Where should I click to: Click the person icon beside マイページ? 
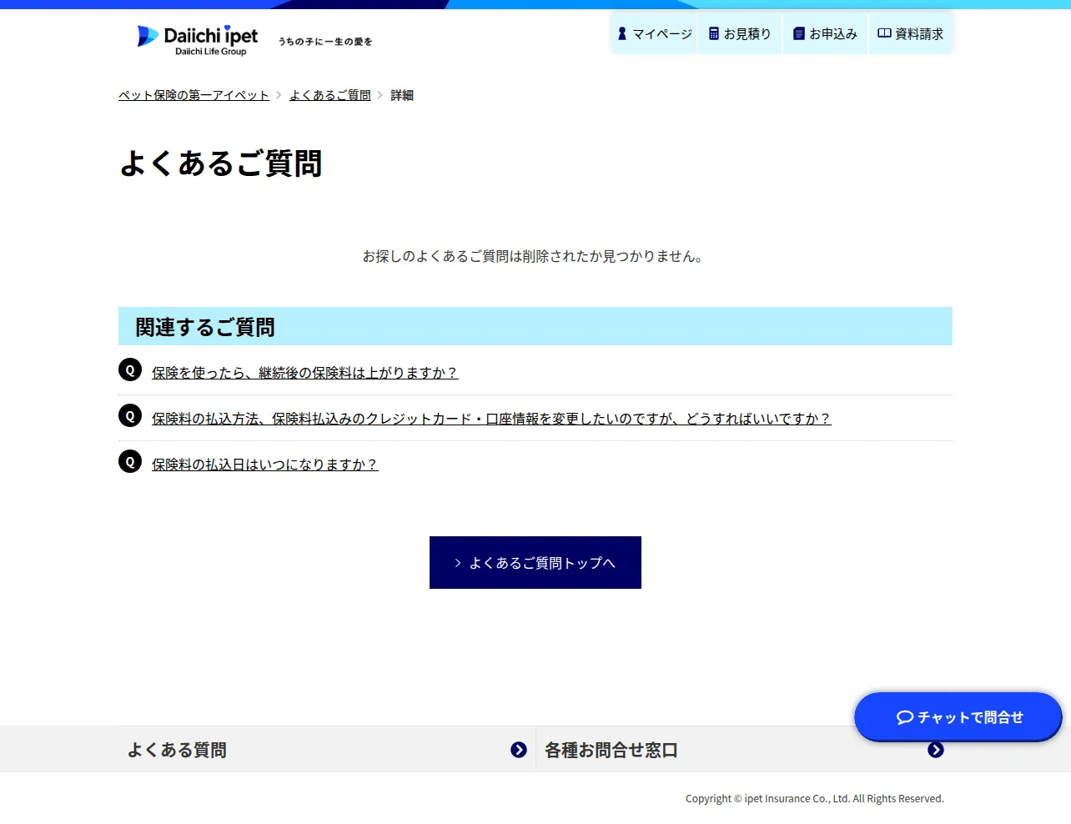pos(622,34)
